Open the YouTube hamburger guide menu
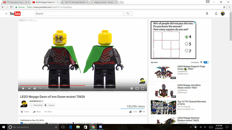The image size is (232, 130). click(x=6, y=13)
